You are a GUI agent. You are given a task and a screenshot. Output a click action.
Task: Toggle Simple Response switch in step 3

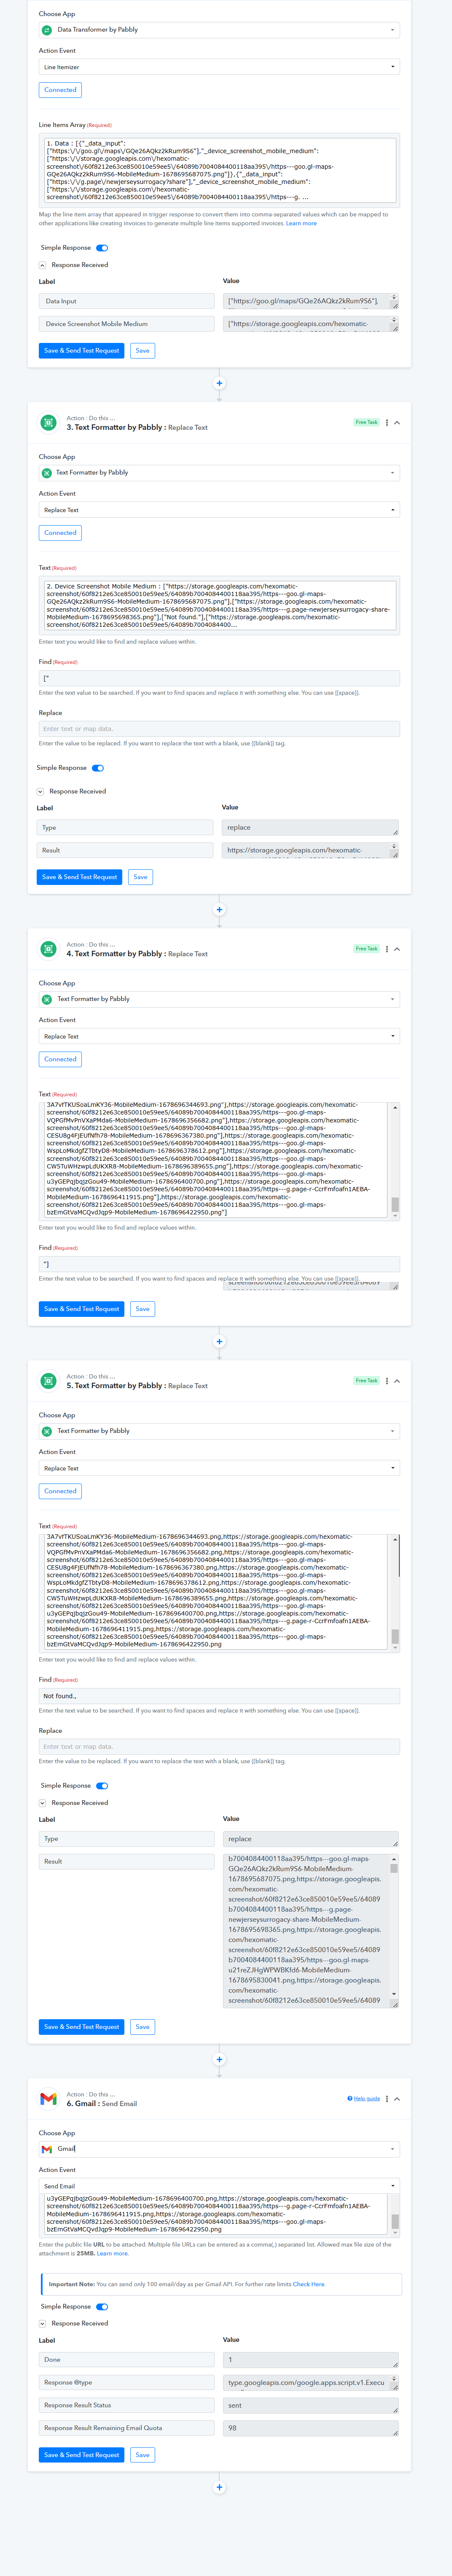(x=98, y=768)
